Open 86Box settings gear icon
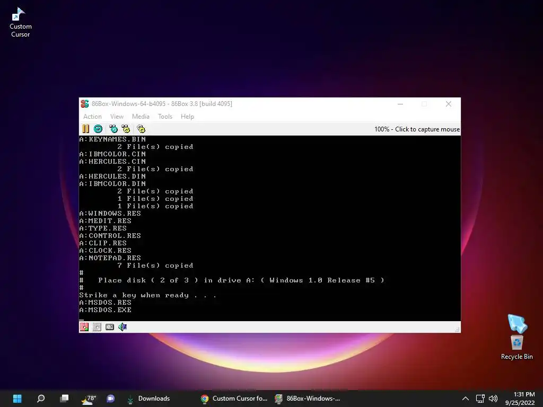The width and height of the screenshot is (543, 407). pos(141,129)
